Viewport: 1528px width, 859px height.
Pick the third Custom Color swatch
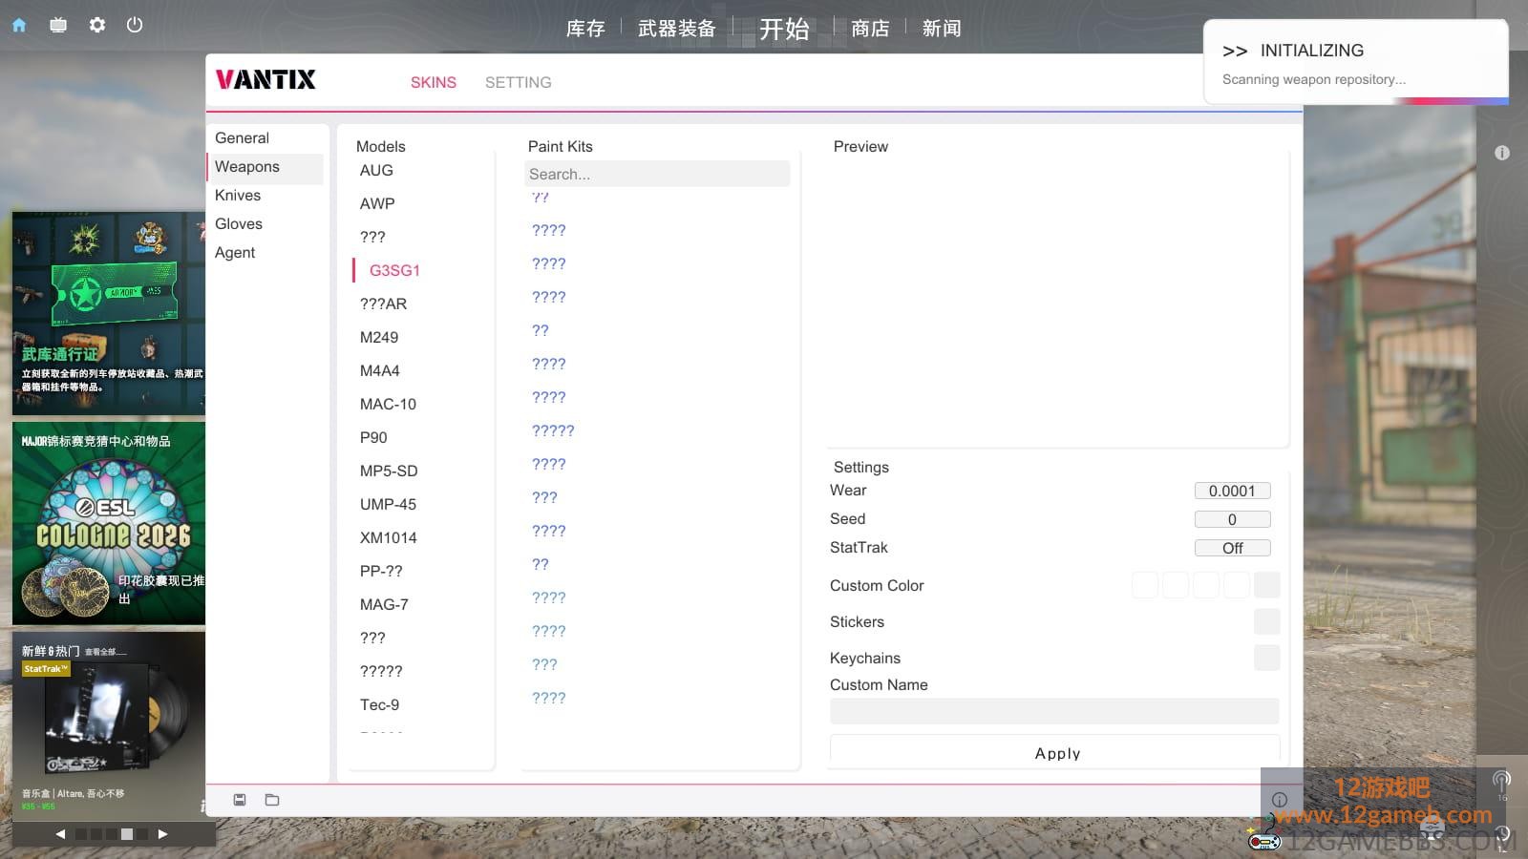click(x=1206, y=585)
